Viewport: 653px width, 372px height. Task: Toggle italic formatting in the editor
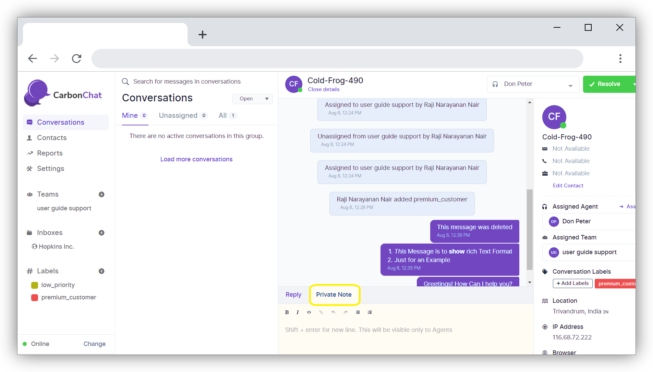tap(298, 312)
